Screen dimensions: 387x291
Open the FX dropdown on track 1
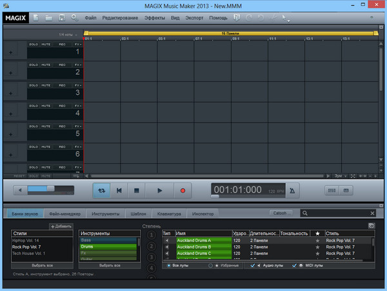coord(77,44)
